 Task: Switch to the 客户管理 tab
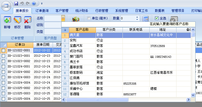[62, 11]
